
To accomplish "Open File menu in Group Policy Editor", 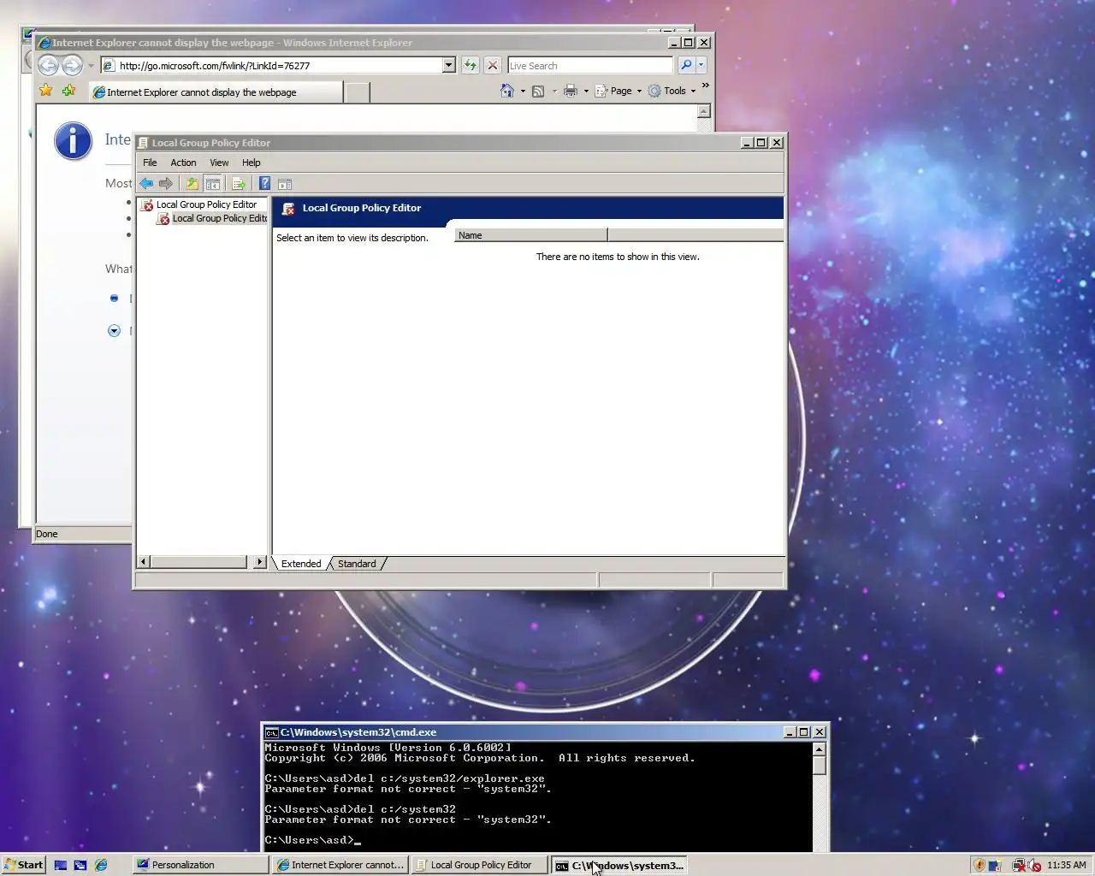I will tap(150, 163).
